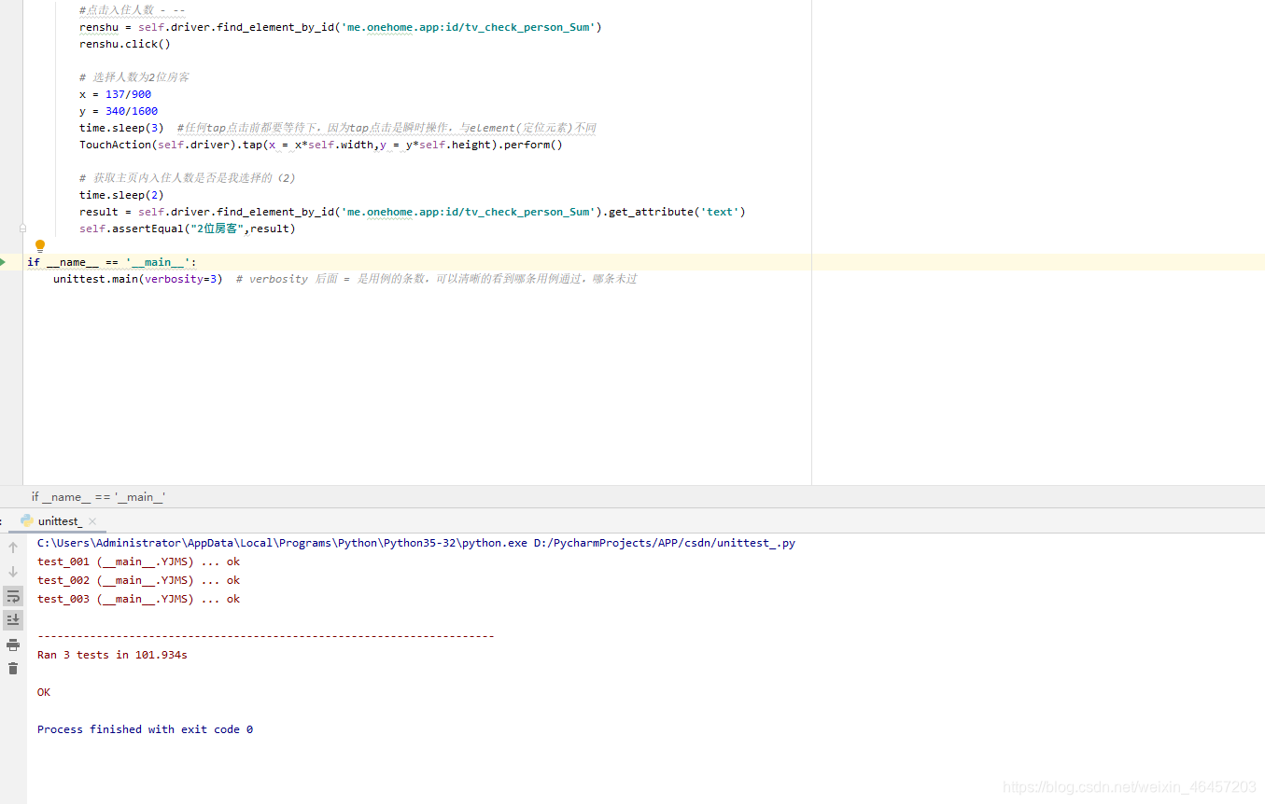This screenshot has width=1265, height=804.
Task: Click the test_002 ... ok output line
Action: click(139, 580)
